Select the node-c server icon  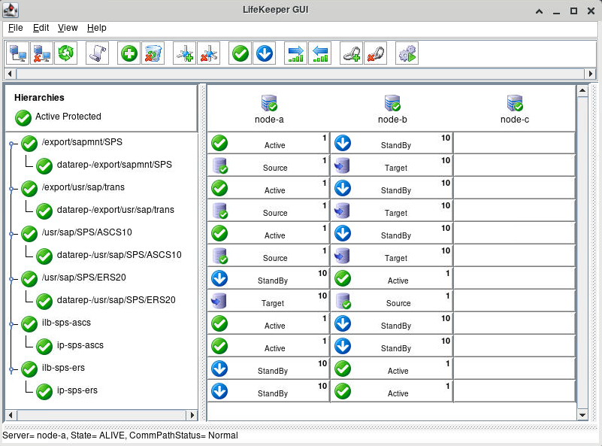tap(515, 103)
